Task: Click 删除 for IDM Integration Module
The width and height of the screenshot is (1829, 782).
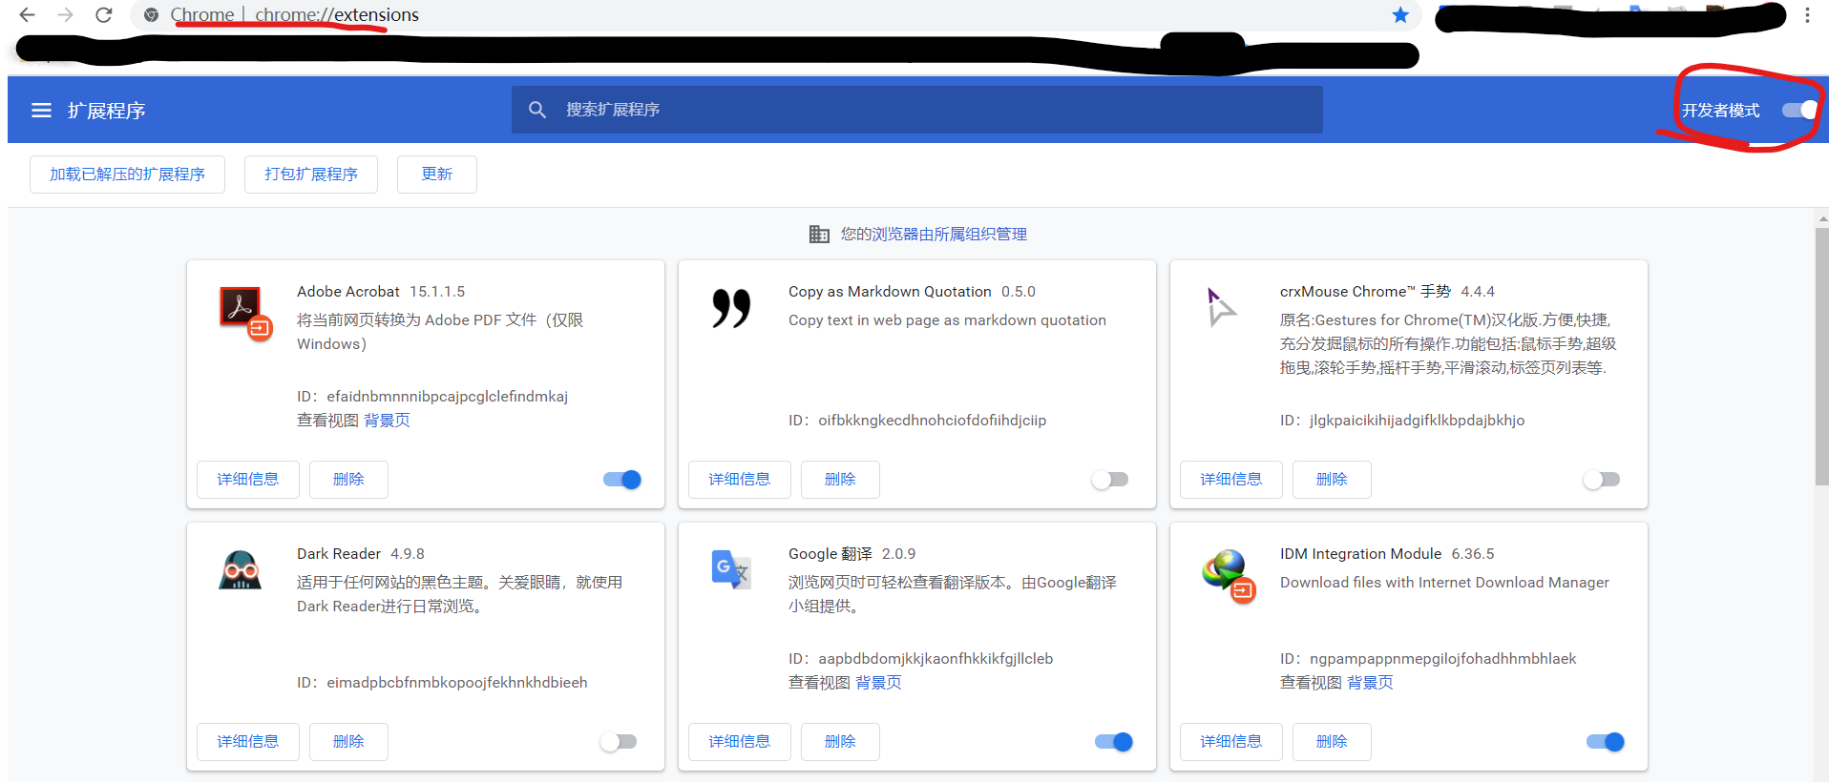Action: [1332, 742]
